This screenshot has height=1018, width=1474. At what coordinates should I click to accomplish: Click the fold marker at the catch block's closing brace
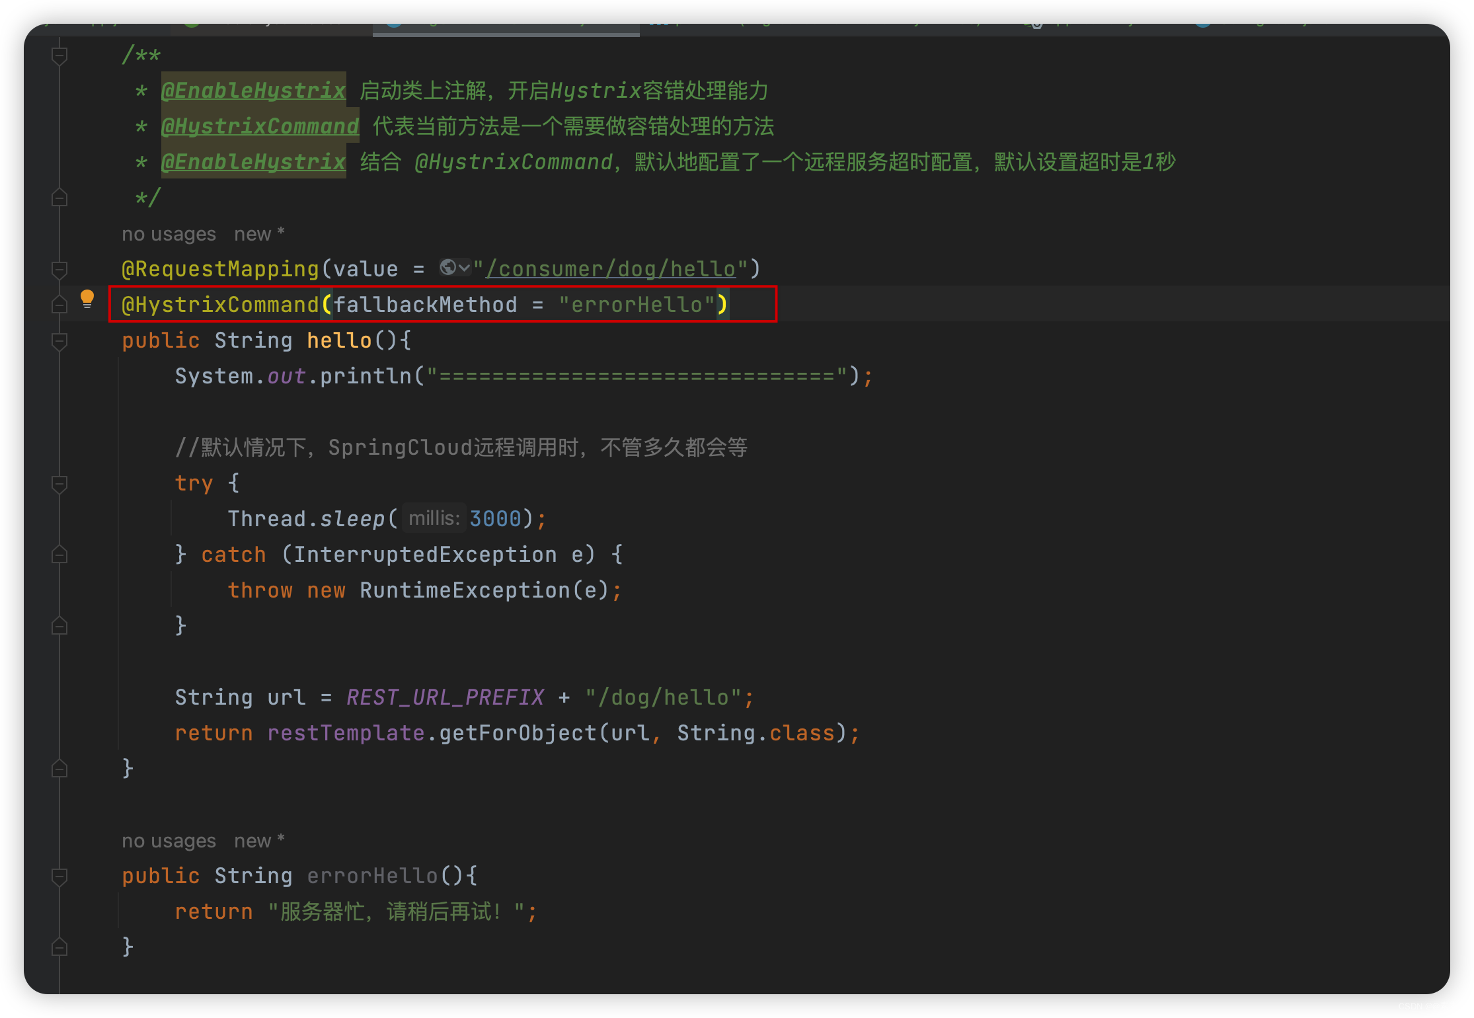point(59,626)
